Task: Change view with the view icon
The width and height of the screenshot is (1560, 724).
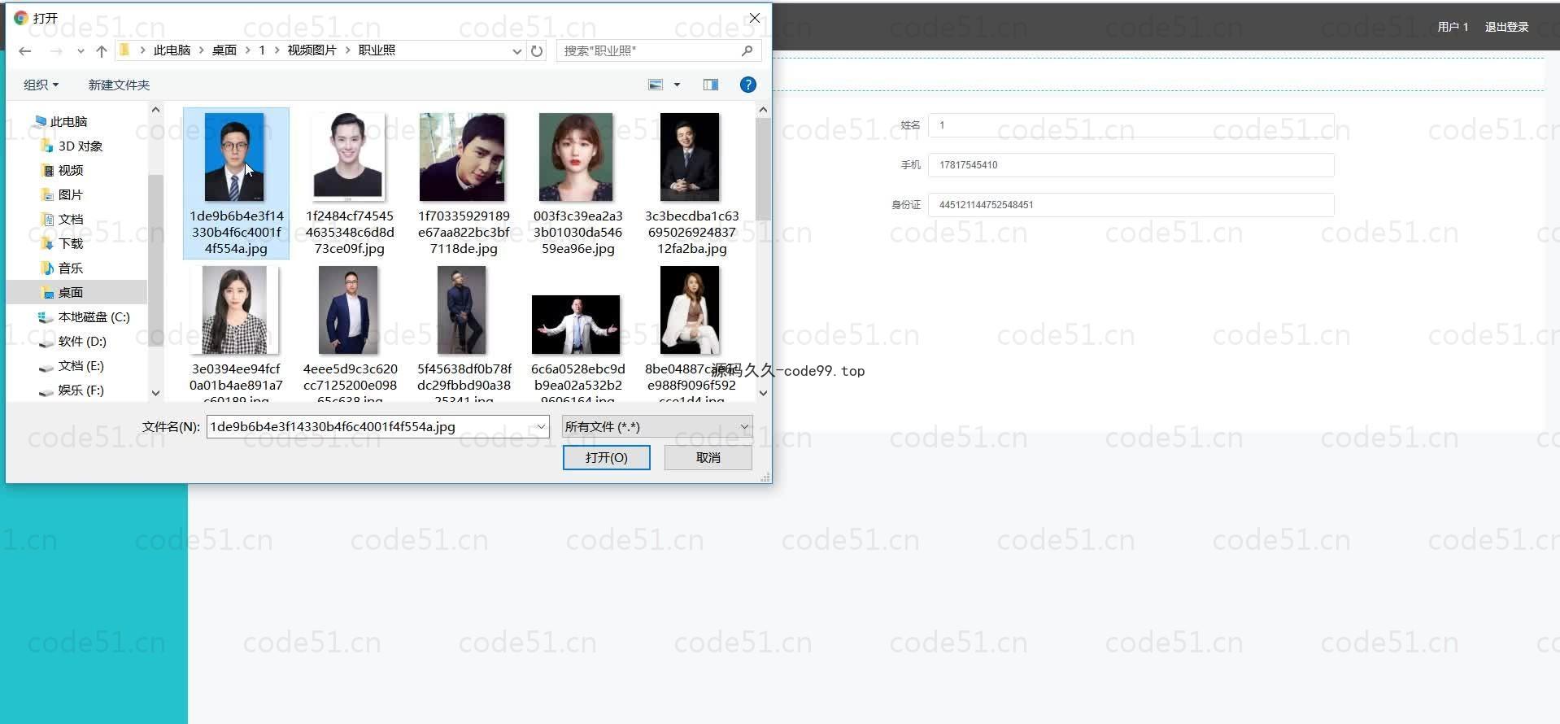Action: pos(656,85)
